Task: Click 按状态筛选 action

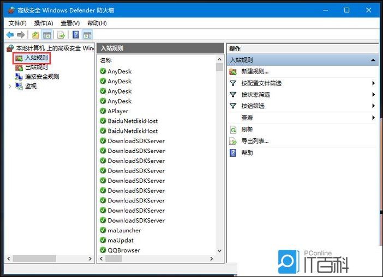Action: [256, 95]
